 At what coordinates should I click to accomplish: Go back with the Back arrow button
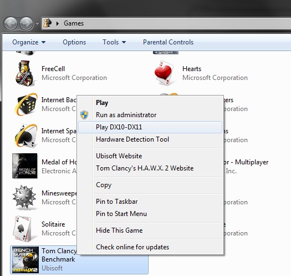pyautogui.click(x=11, y=23)
